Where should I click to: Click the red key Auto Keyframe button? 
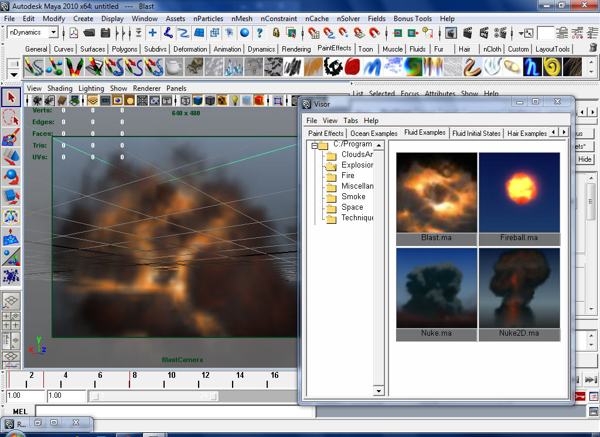coord(579,396)
